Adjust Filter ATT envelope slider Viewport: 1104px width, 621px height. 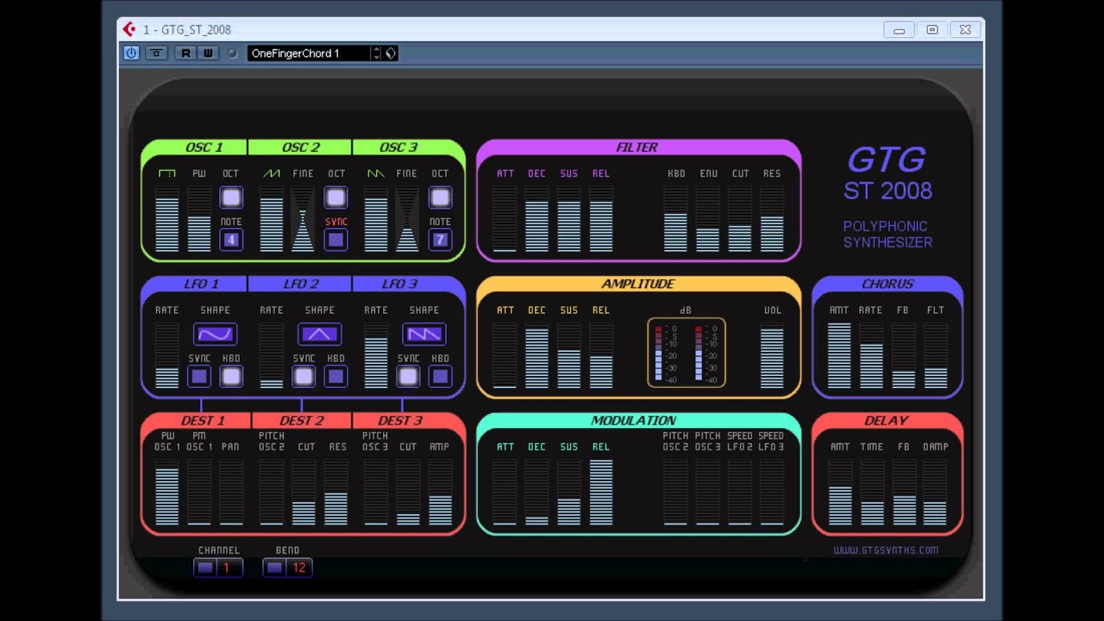pyautogui.click(x=505, y=219)
